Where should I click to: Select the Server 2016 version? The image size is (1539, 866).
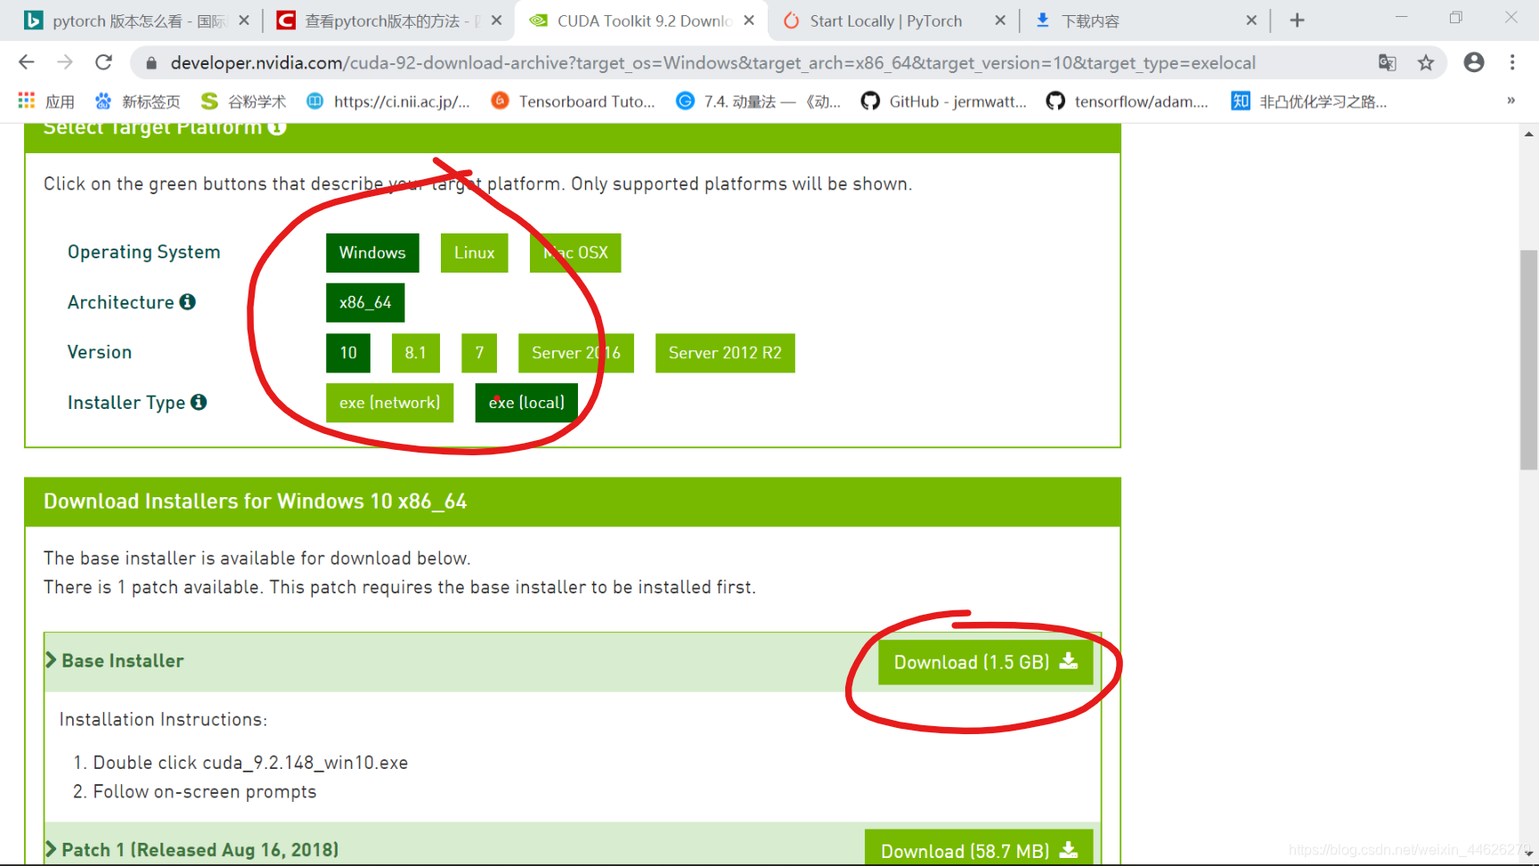(576, 353)
